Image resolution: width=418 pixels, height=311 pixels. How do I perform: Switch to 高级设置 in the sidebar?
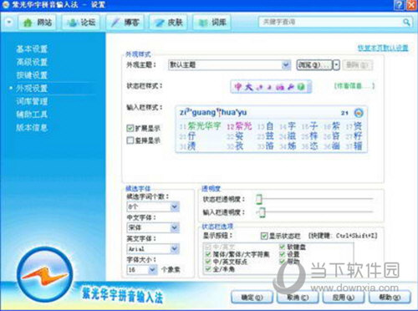[32, 62]
